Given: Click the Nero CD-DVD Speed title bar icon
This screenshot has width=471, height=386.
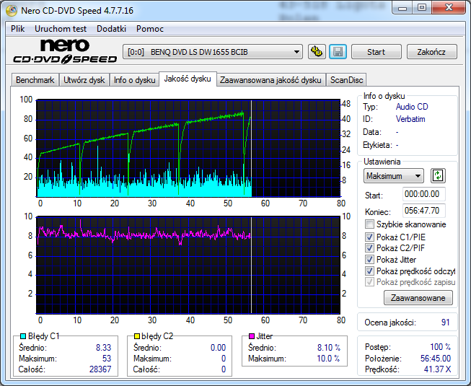Looking at the screenshot, I should 12,11.
